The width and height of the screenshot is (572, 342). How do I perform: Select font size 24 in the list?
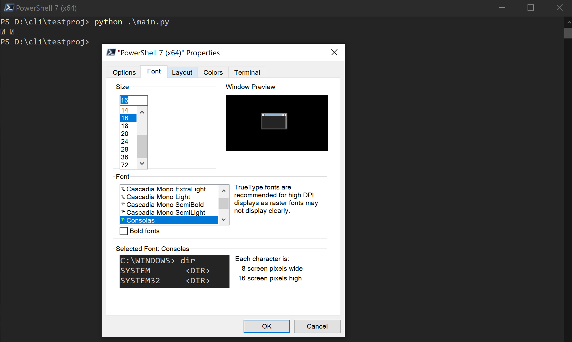coord(125,141)
